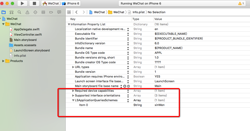This screenshot has width=250, height=131.
Task: Choose the iPhone 6 run destination
Action: tap(70, 3)
